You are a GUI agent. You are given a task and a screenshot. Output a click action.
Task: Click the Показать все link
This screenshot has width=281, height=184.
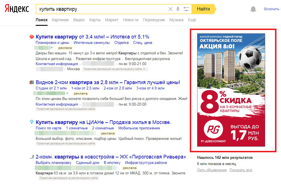pyautogui.click(x=241, y=170)
